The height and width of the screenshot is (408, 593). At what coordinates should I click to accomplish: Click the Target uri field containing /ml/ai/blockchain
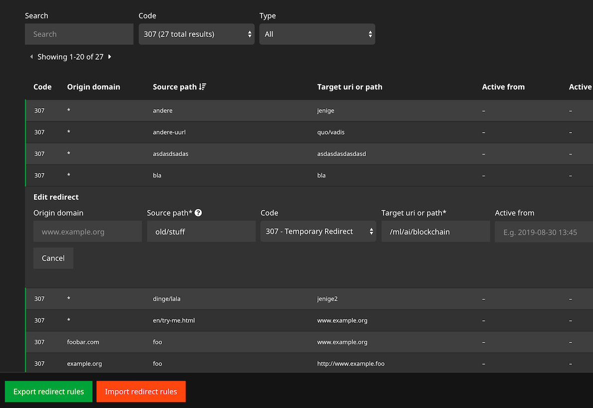coord(436,231)
